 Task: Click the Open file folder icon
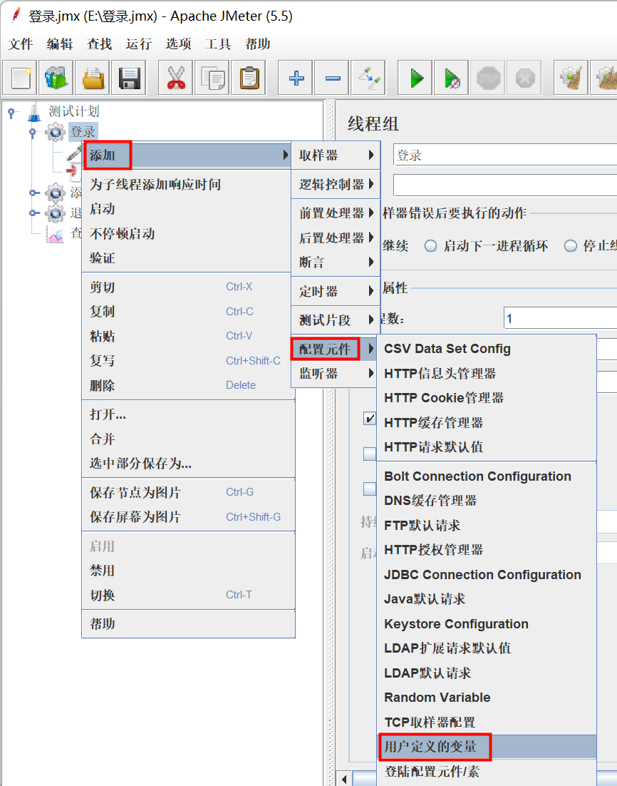click(x=93, y=78)
